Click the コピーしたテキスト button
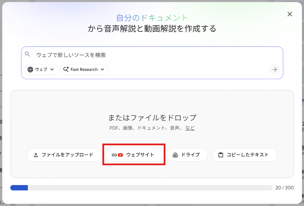Viewport: 304px width, 206px height. point(245,155)
